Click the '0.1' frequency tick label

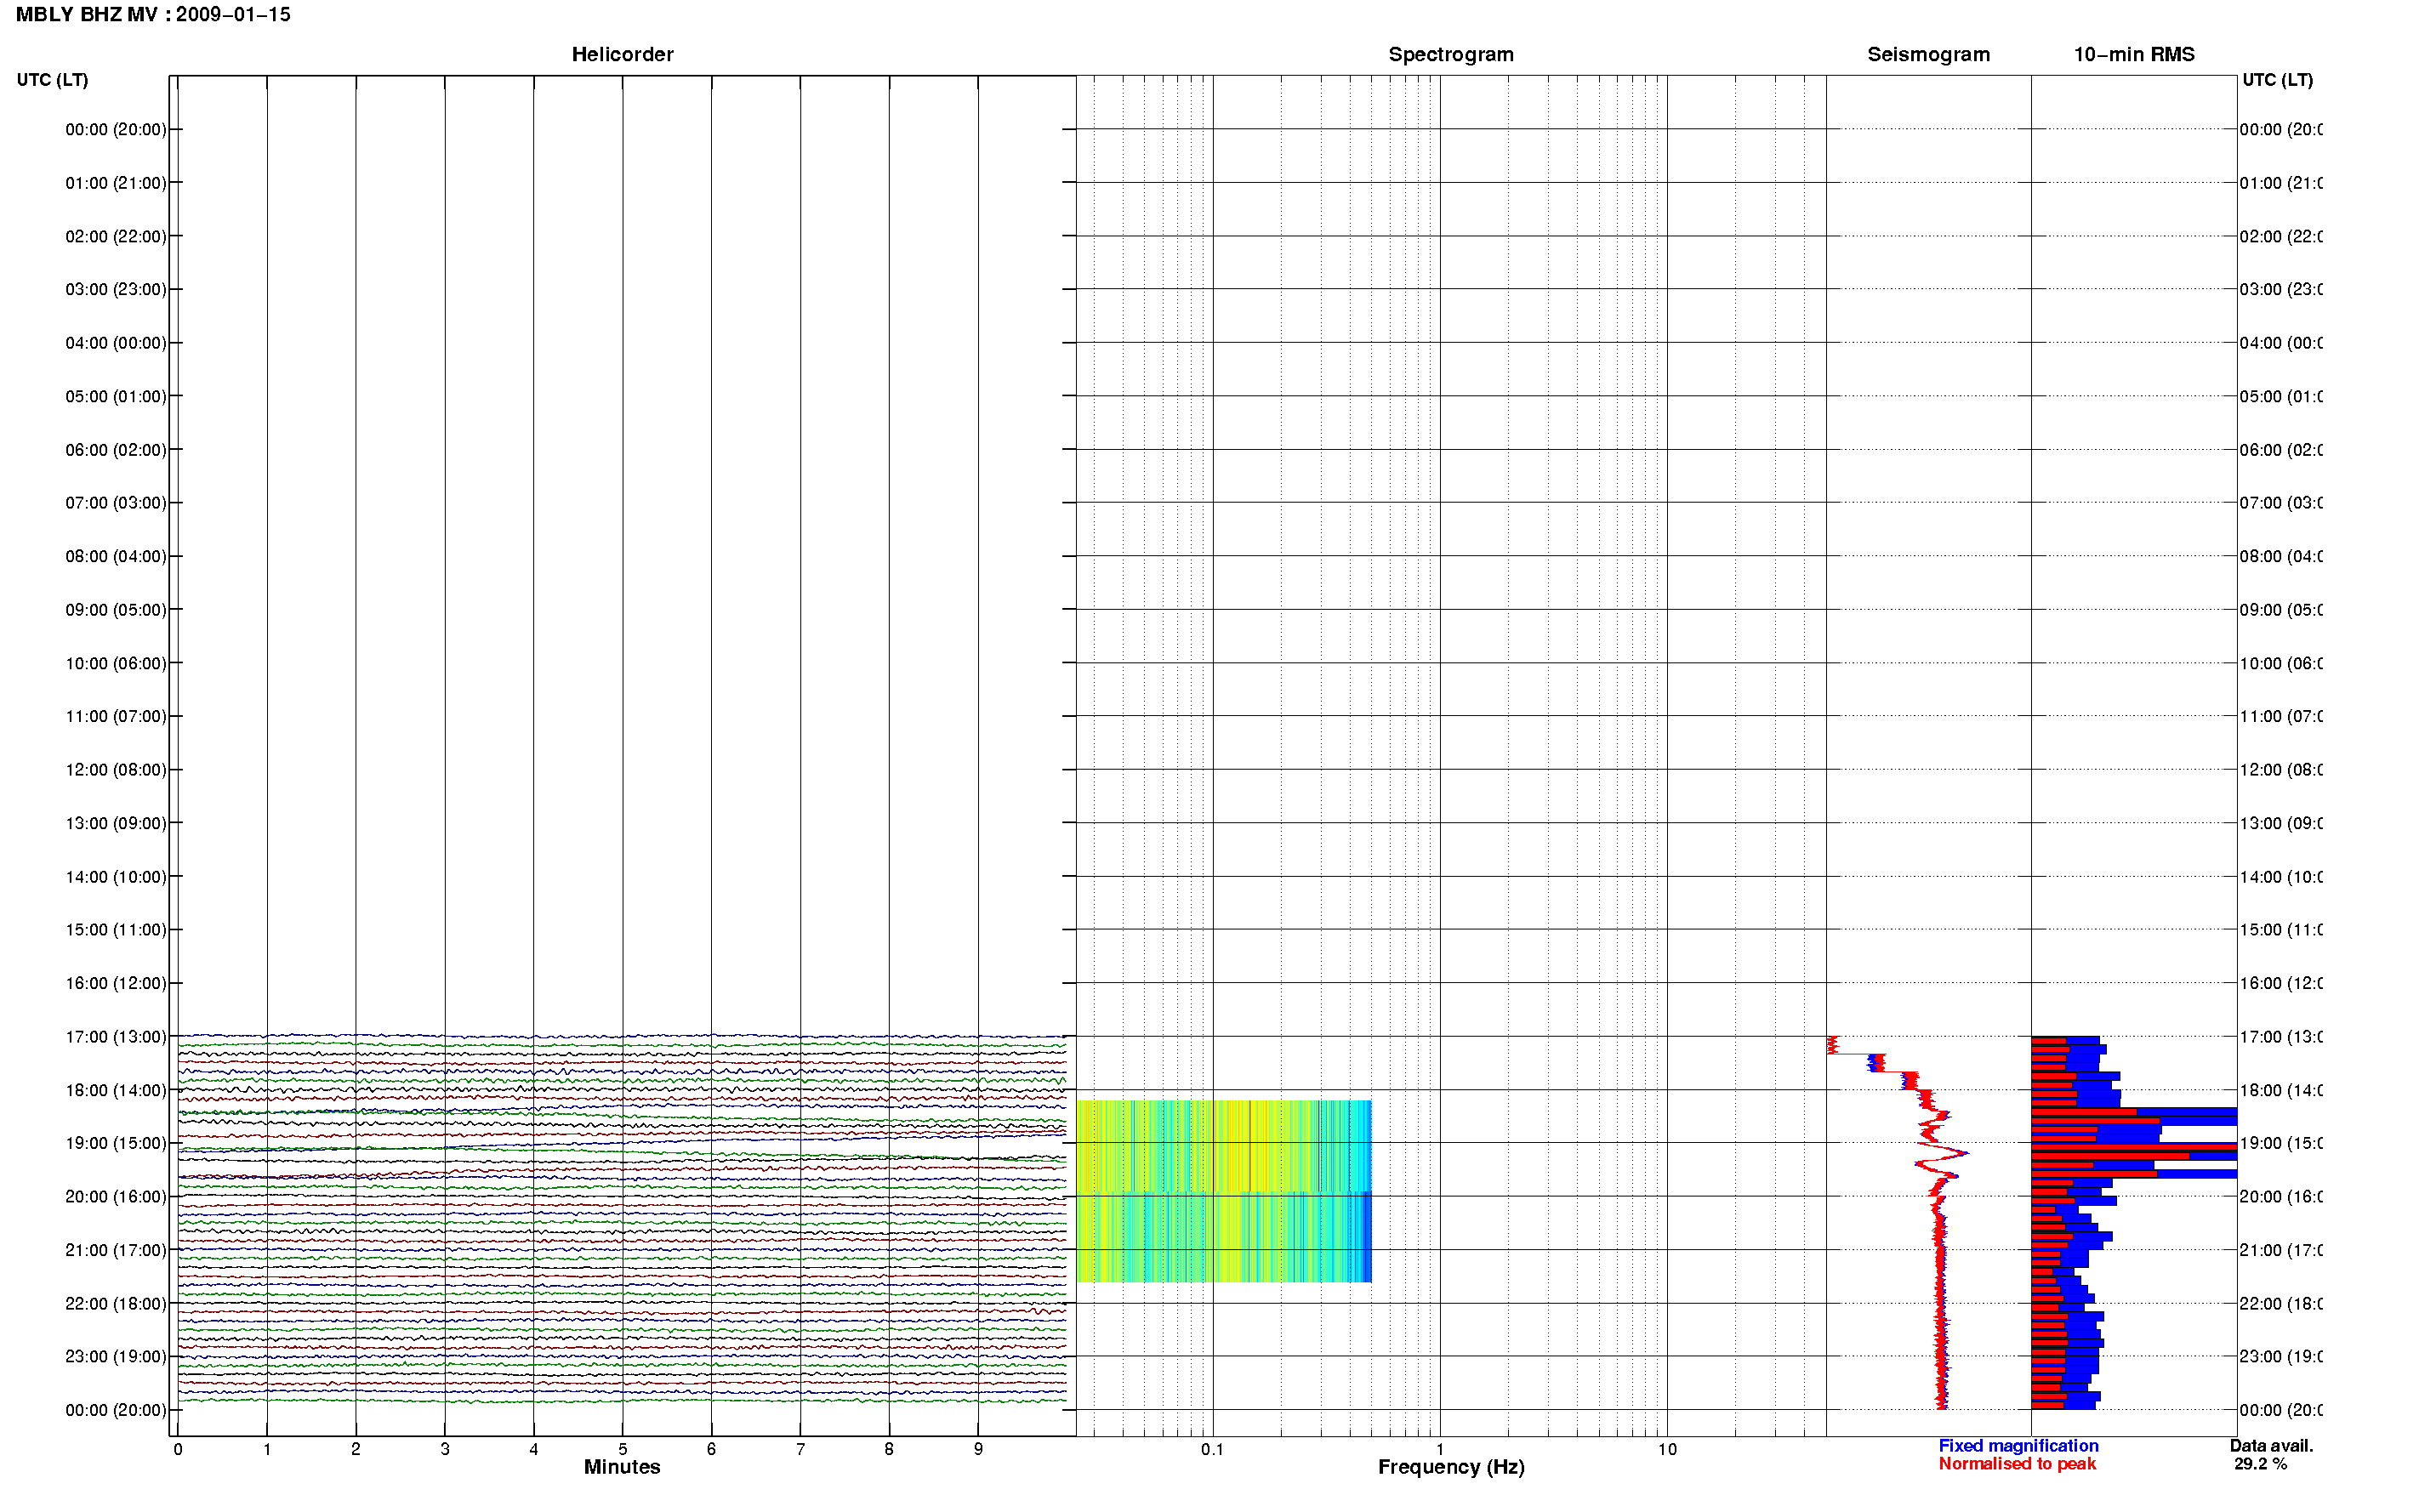coord(1212,1449)
